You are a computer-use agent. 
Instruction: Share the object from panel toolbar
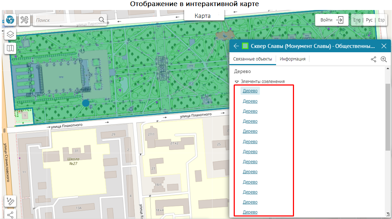374,59
